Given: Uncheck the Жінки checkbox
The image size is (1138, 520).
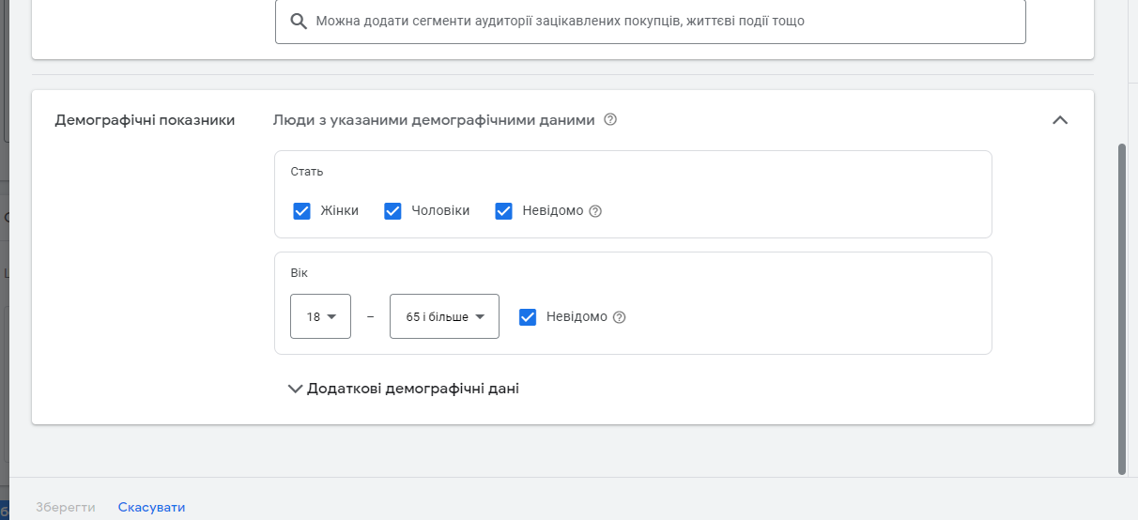Looking at the screenshot, I should (301, 211).
